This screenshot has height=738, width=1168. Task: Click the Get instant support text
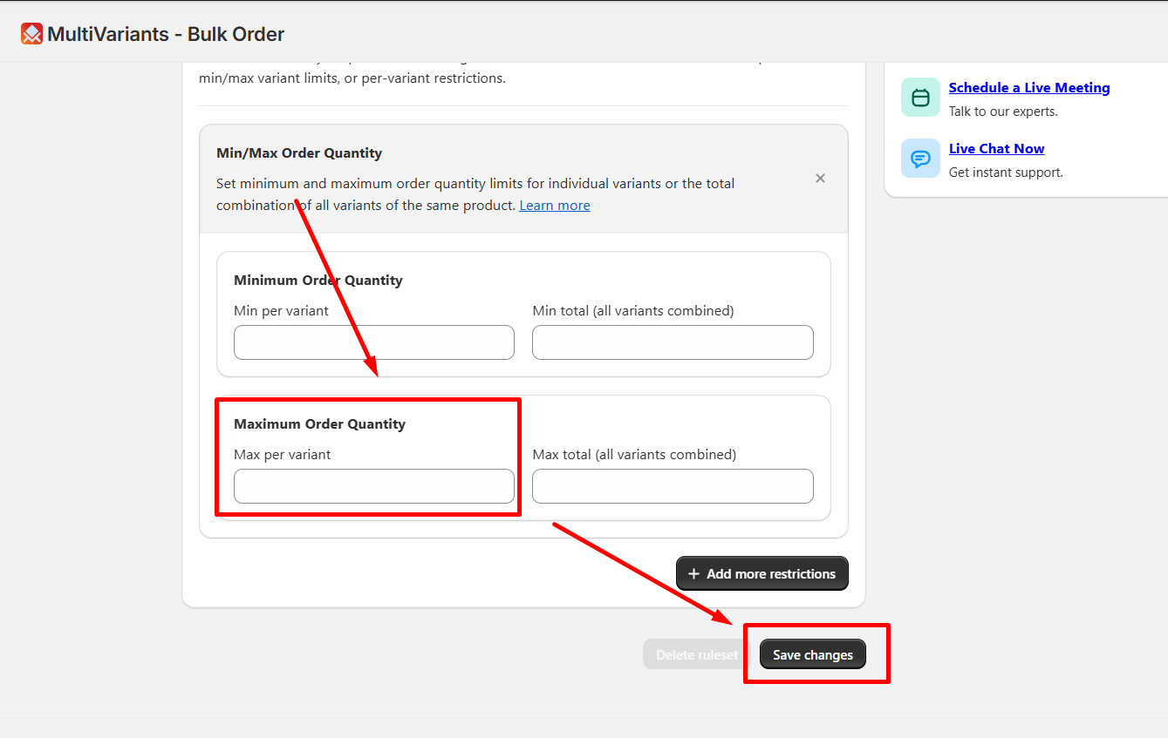pos(1006,173)
